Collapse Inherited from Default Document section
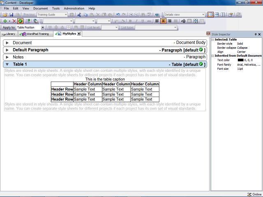Image resolution: width=263 pixels, height=197 pixels. (212, 56)
